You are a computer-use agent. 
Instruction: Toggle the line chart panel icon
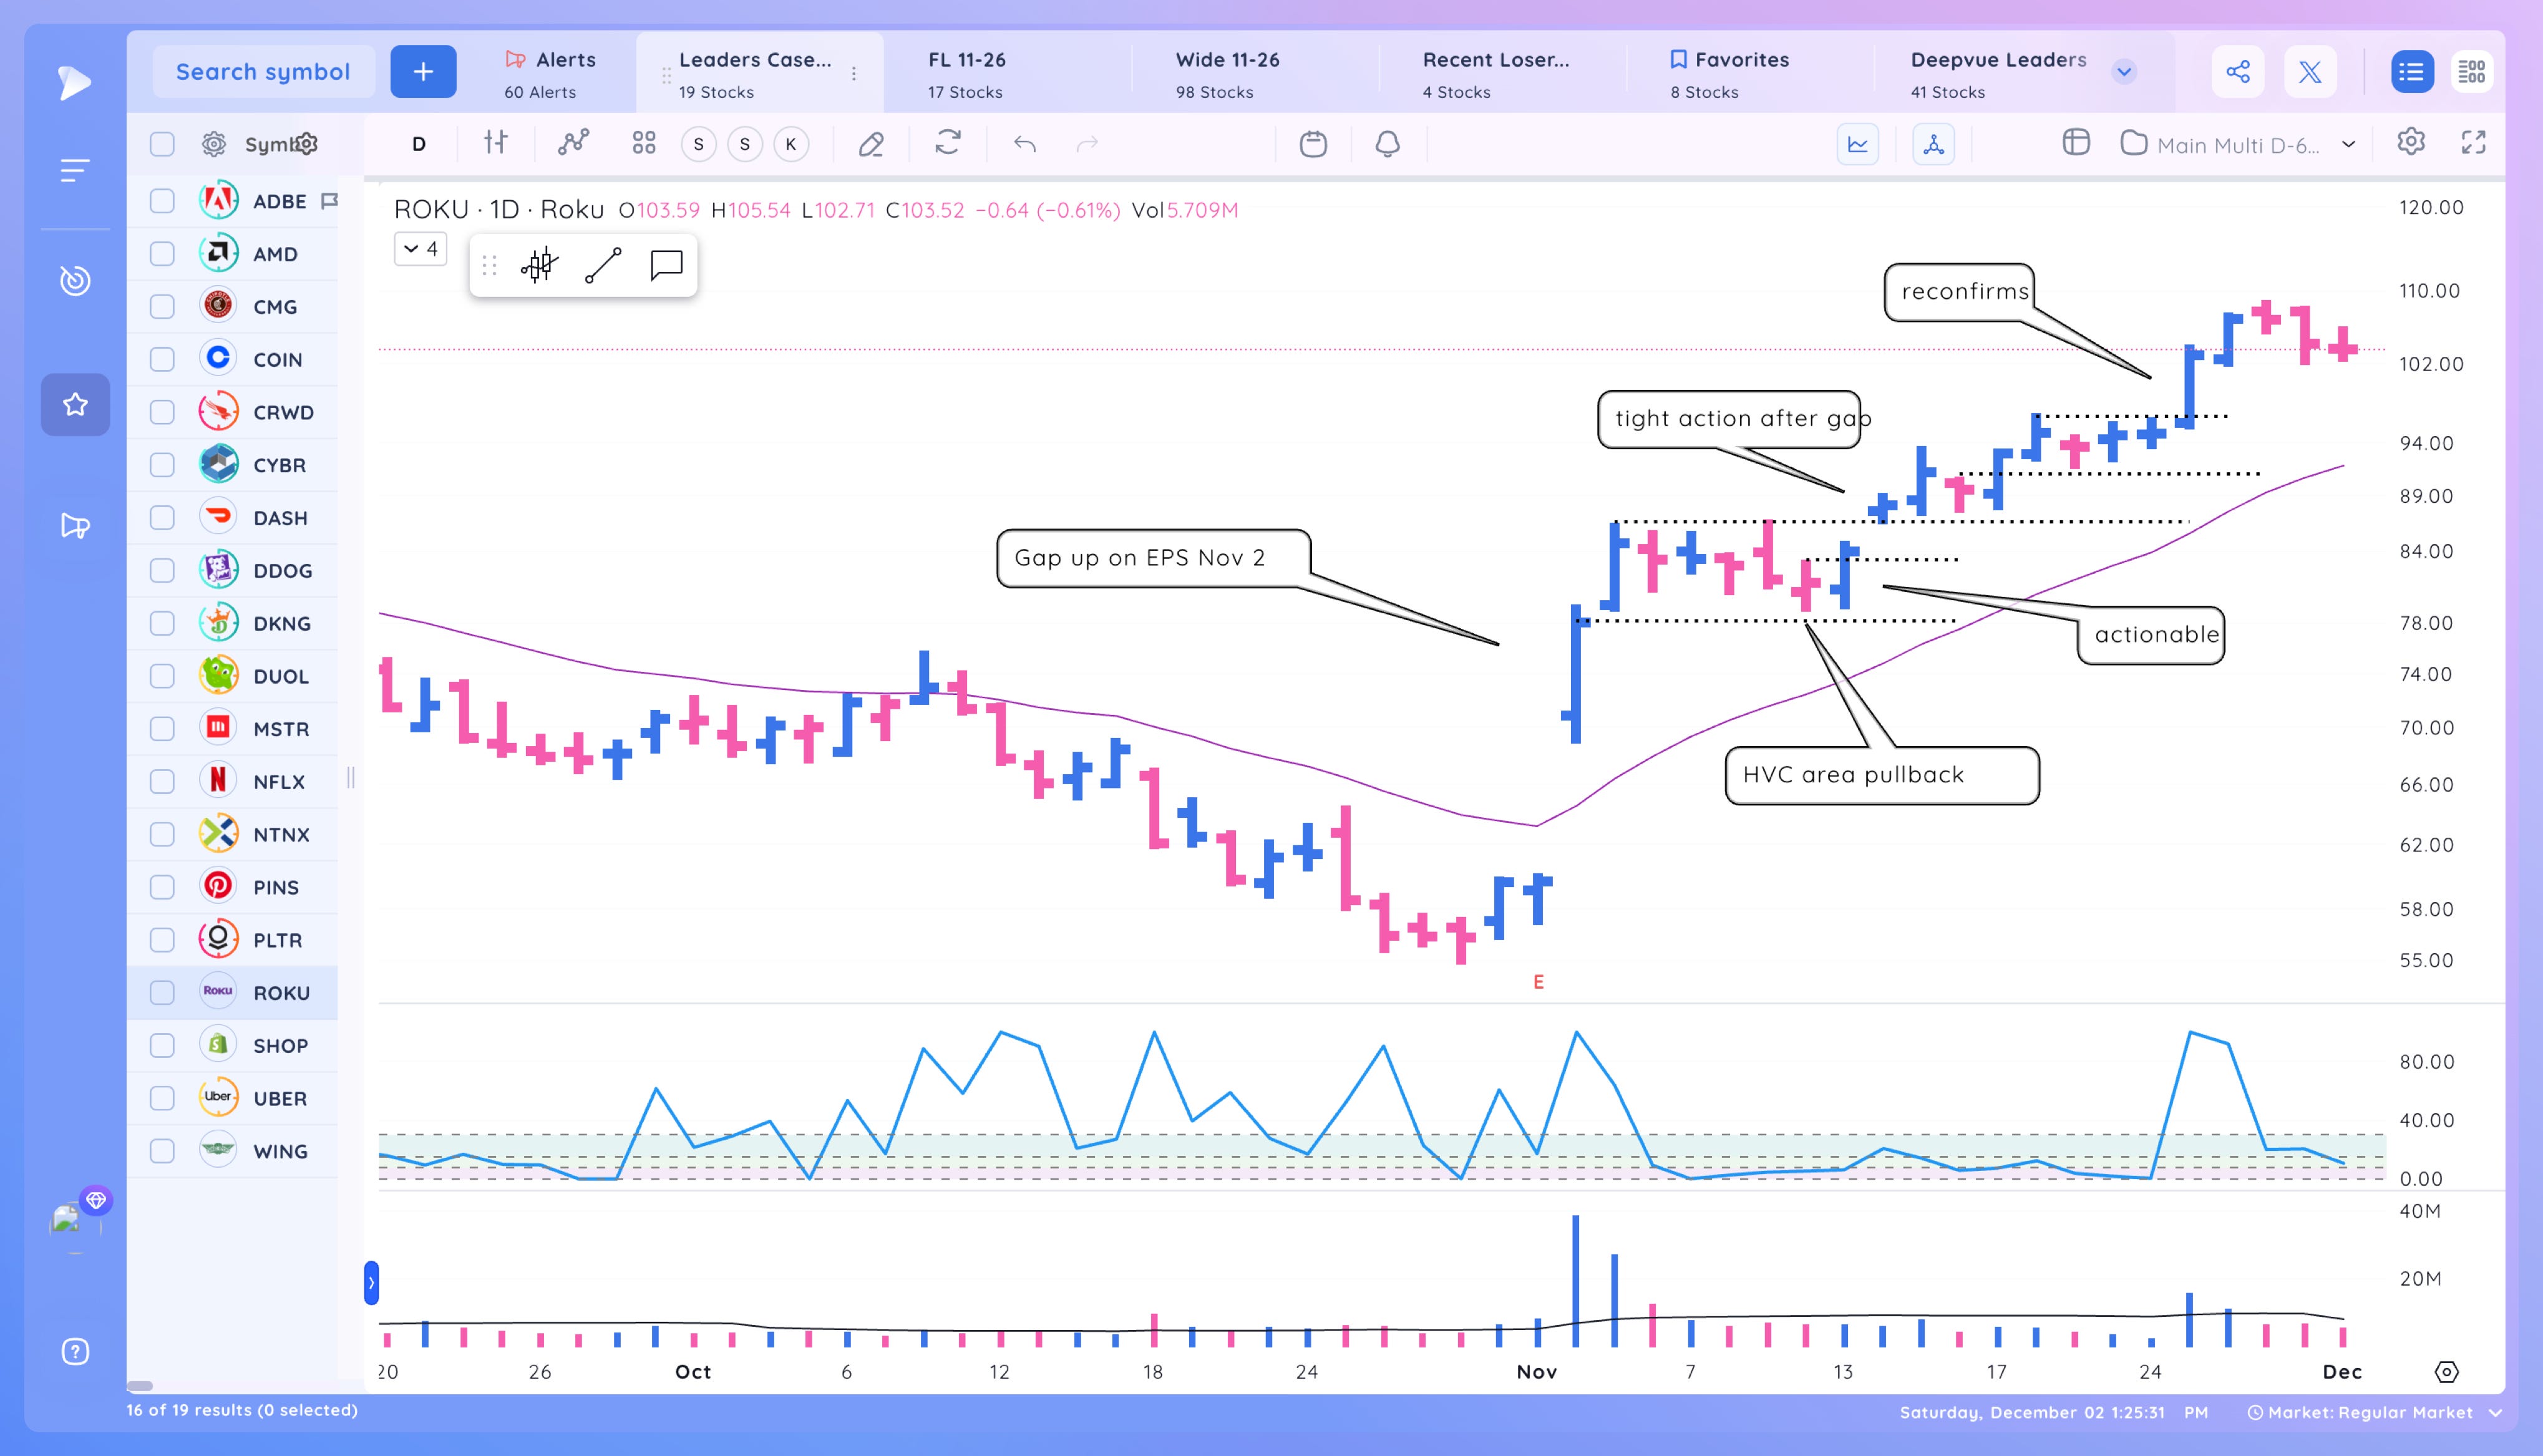click(x=1858, y=144)
